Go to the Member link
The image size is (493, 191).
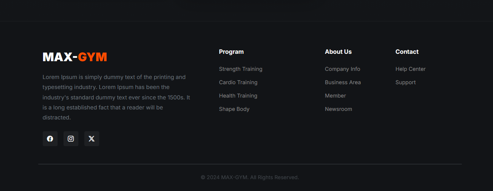click(x=335, y=96)
